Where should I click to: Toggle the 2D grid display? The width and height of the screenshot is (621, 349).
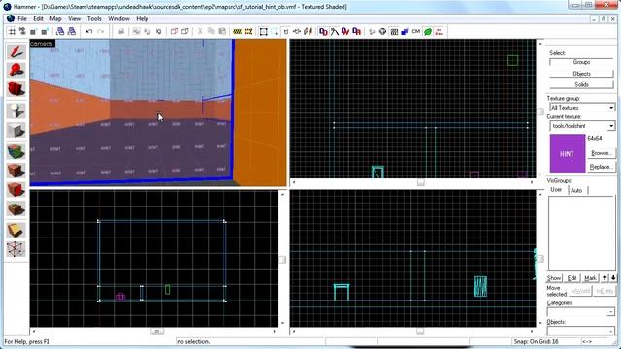[13, 31]
